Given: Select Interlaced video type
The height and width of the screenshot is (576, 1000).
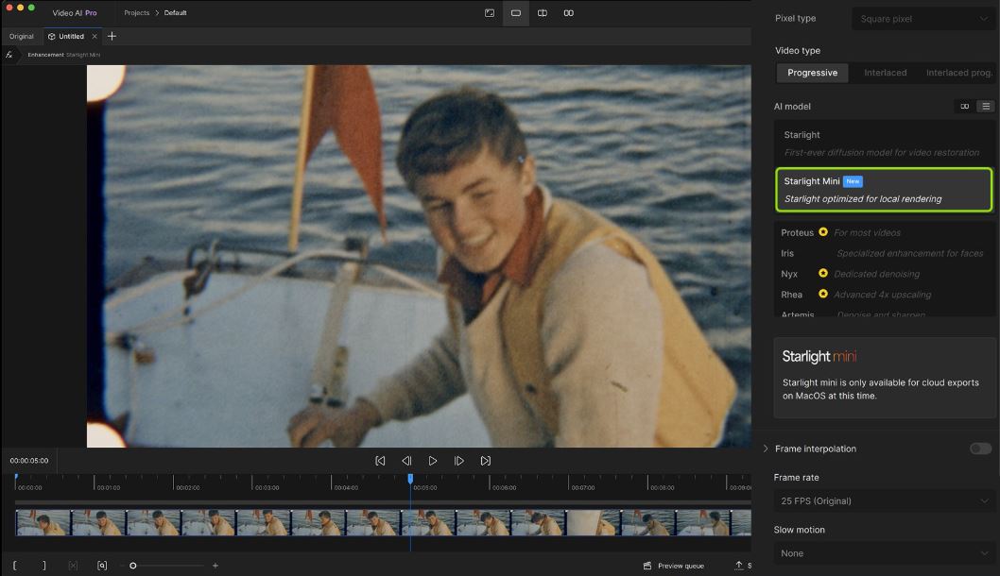Looking at the screenshot, I should point(885,73).
